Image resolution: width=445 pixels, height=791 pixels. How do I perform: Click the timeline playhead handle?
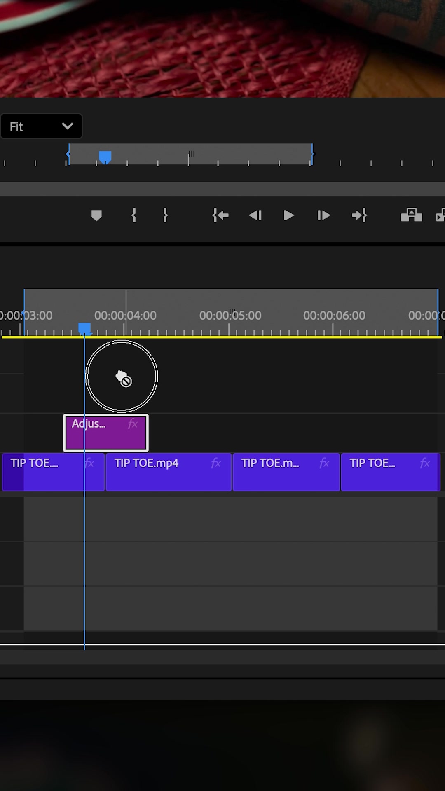[84, 329]
